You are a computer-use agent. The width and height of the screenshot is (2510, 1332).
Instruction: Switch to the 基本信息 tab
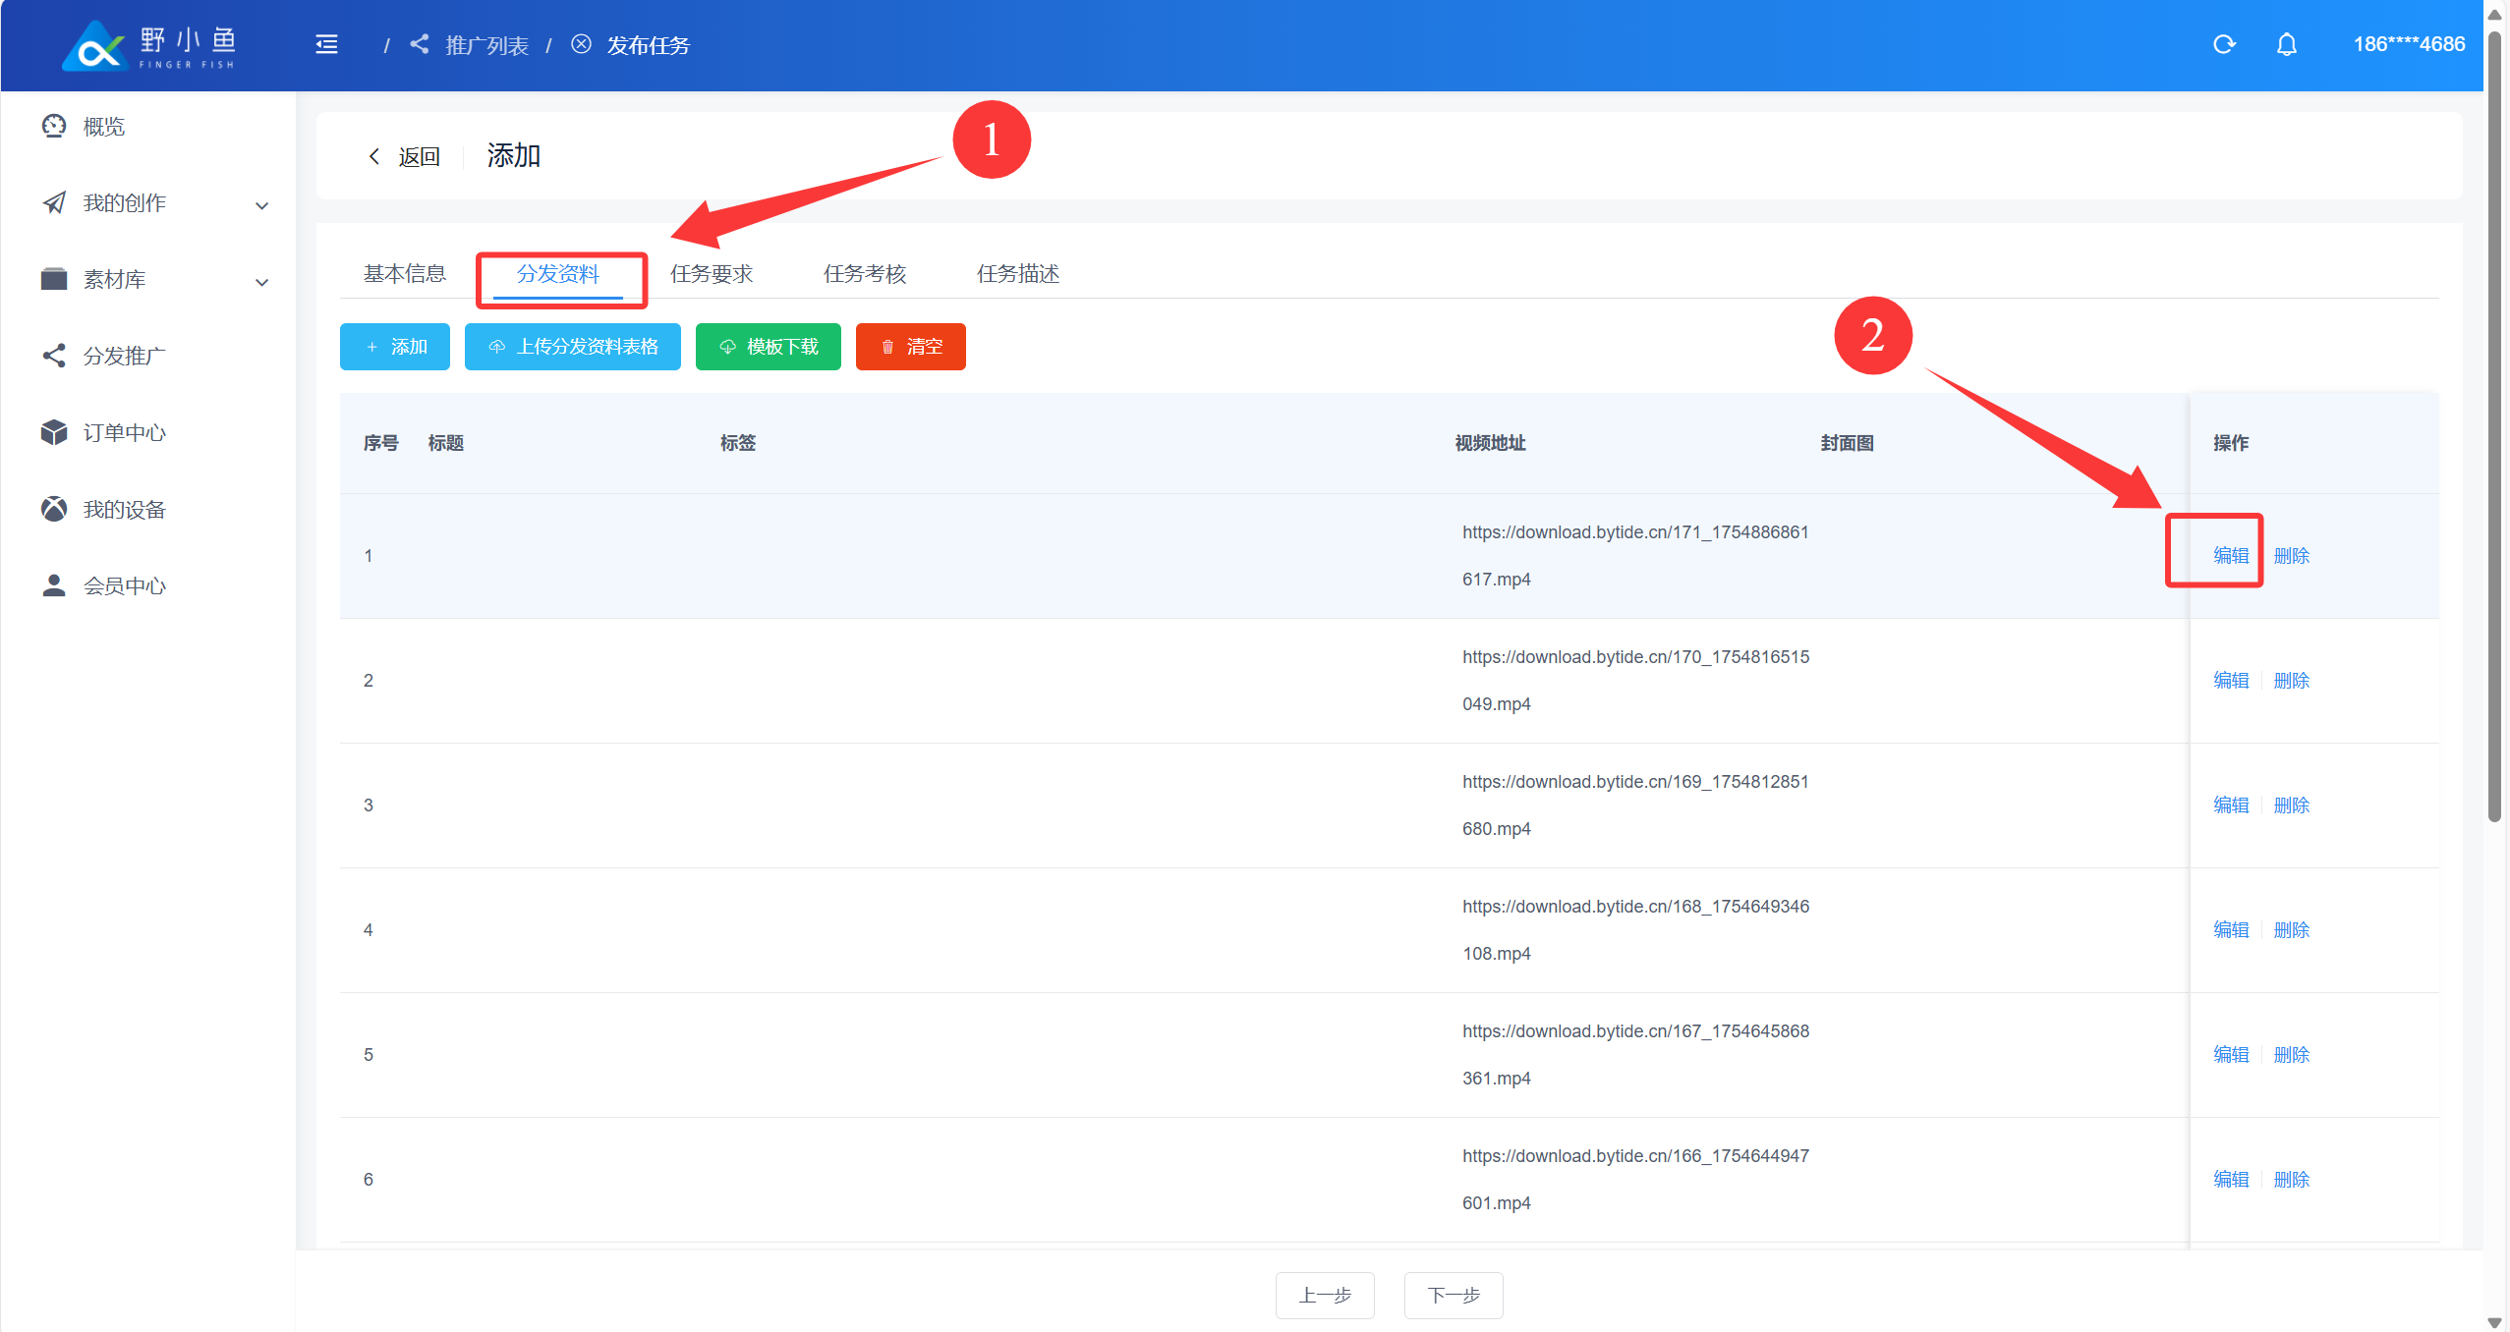point(404,274)
